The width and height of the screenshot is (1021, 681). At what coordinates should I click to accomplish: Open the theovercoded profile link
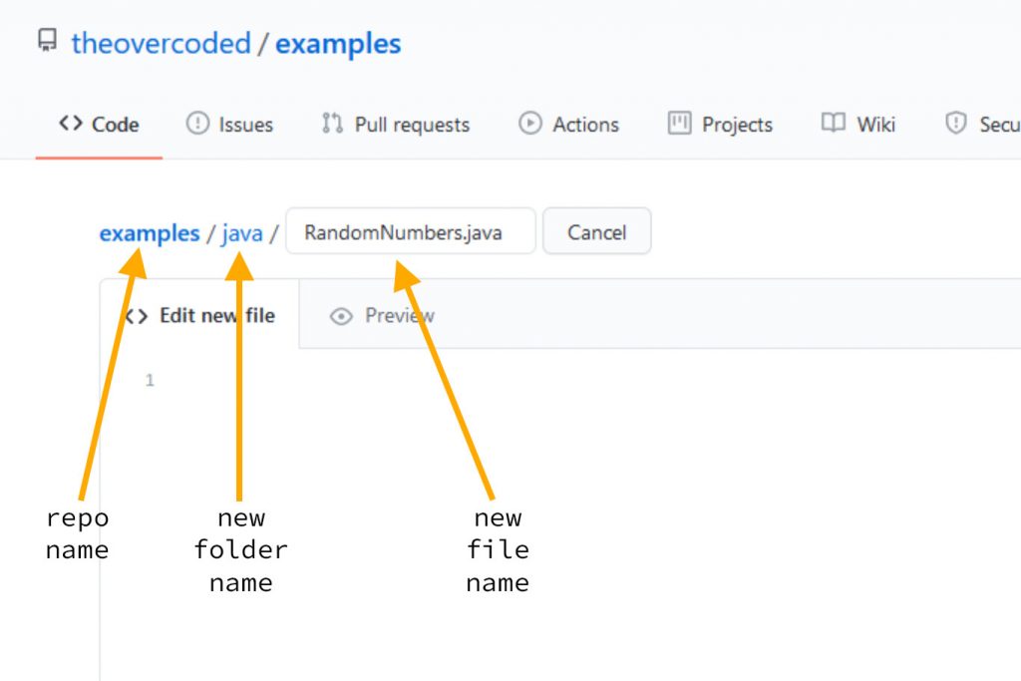click(161, 43)
